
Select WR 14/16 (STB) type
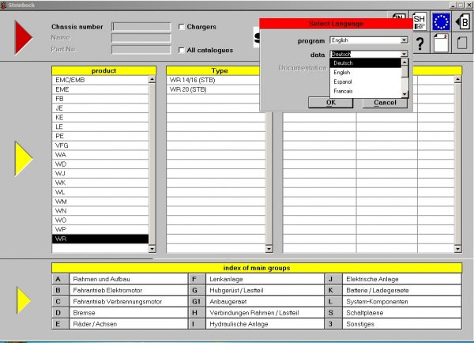tap(216, 80)
